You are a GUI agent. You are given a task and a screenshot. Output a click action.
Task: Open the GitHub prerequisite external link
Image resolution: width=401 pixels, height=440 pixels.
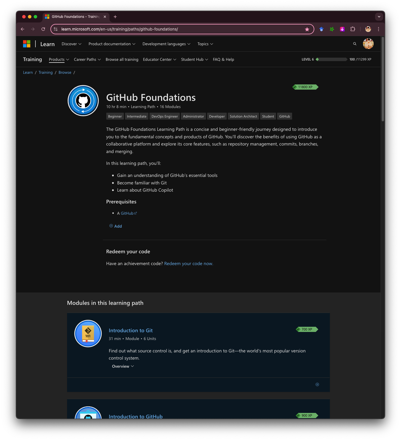(x=129, y=213)
